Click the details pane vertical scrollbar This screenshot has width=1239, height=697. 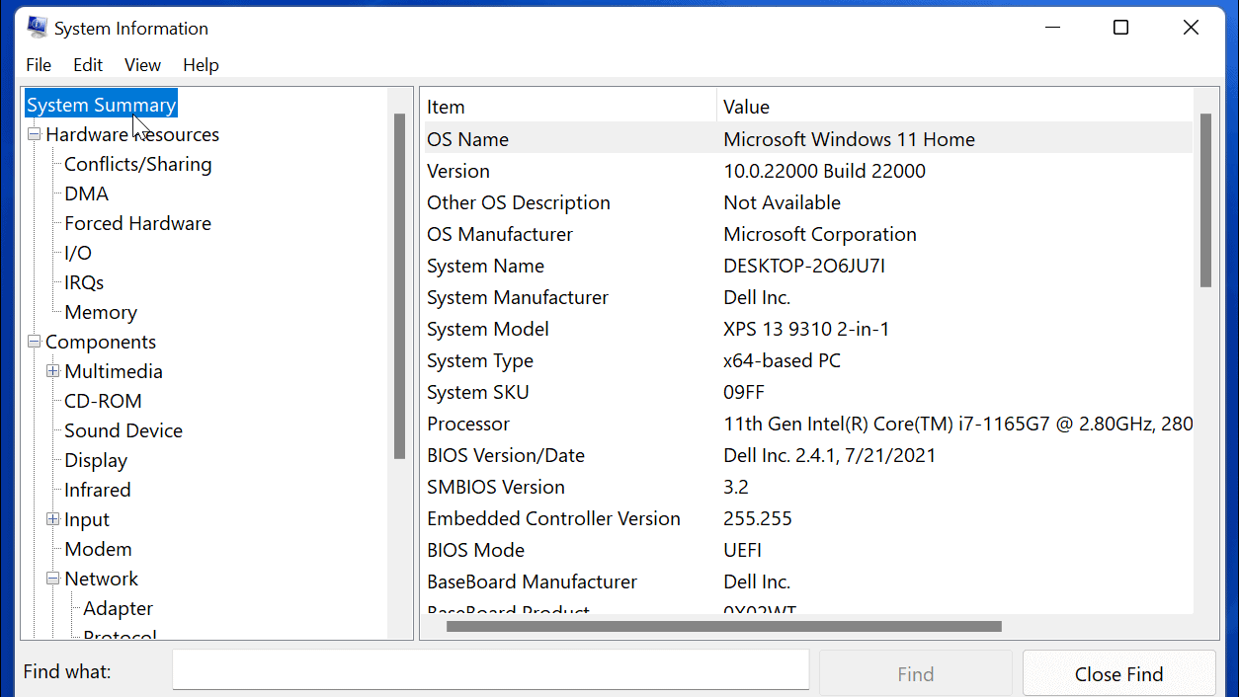(1205, 200)
